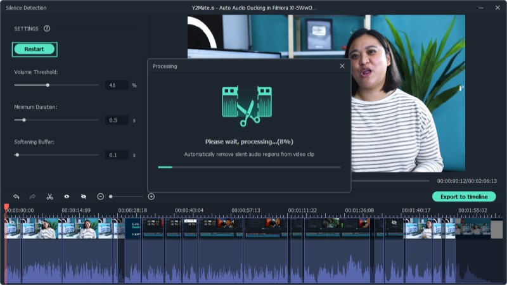Viewport: 507px width, 285px height.
Task: Click timeline ruler at 00:01:40:17
Action: (416, 210)
